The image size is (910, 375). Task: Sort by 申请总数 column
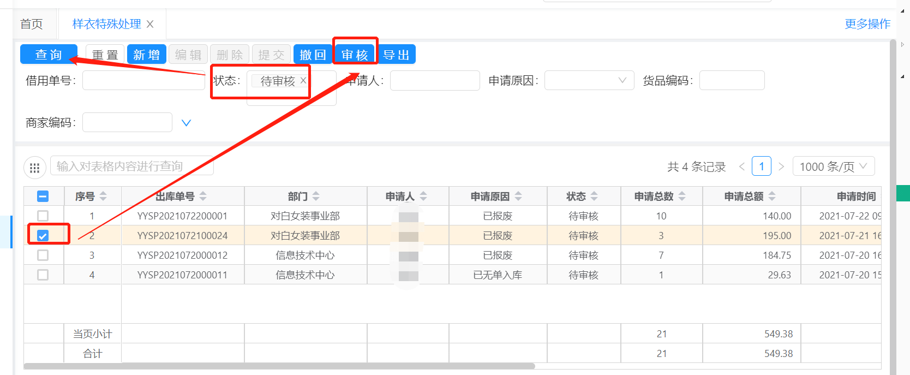point(682,197)
